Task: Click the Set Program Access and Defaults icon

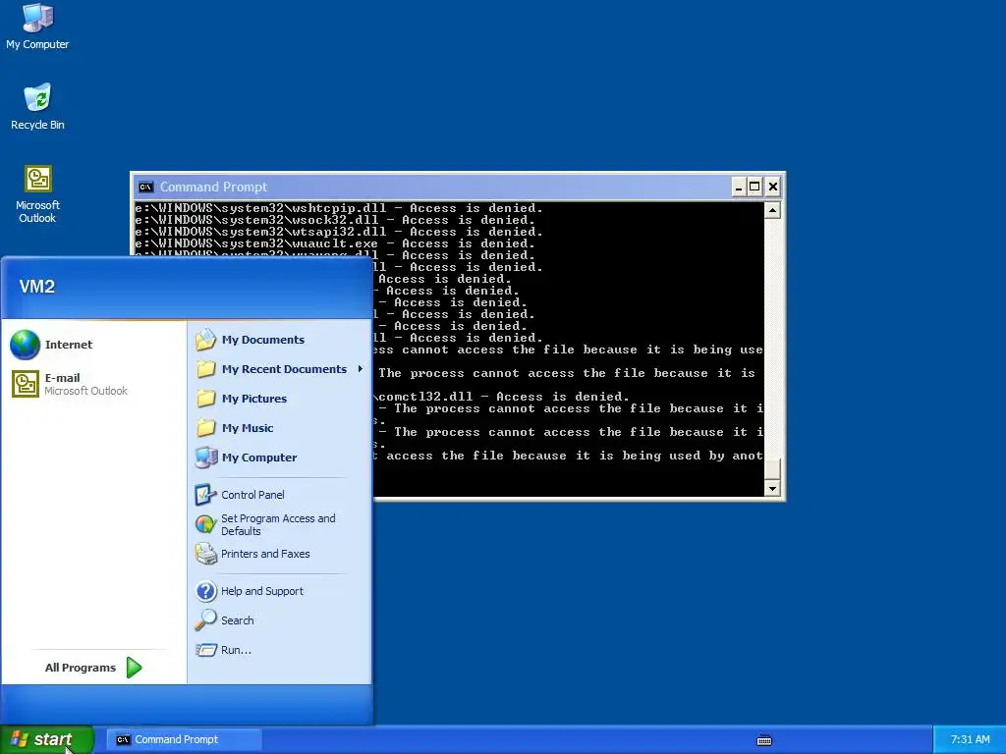Action: pyautogui.click(x=205, y=524)
